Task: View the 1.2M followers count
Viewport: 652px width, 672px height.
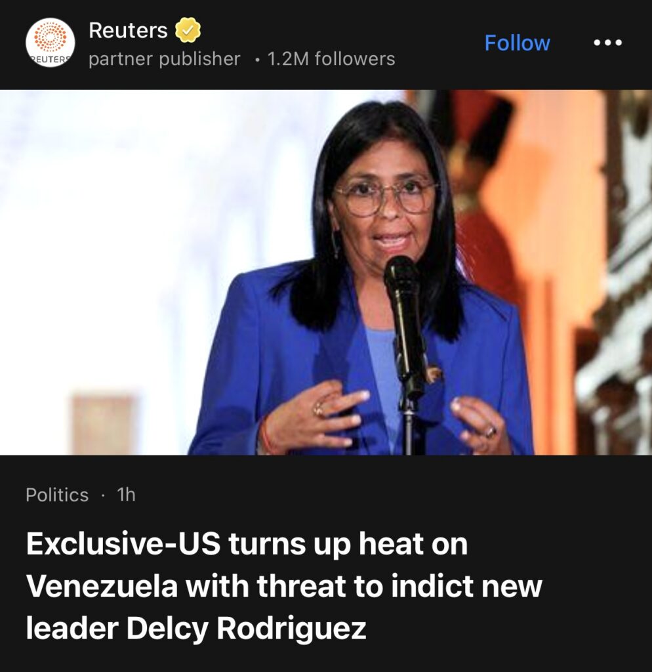Action: coord(331,58)
